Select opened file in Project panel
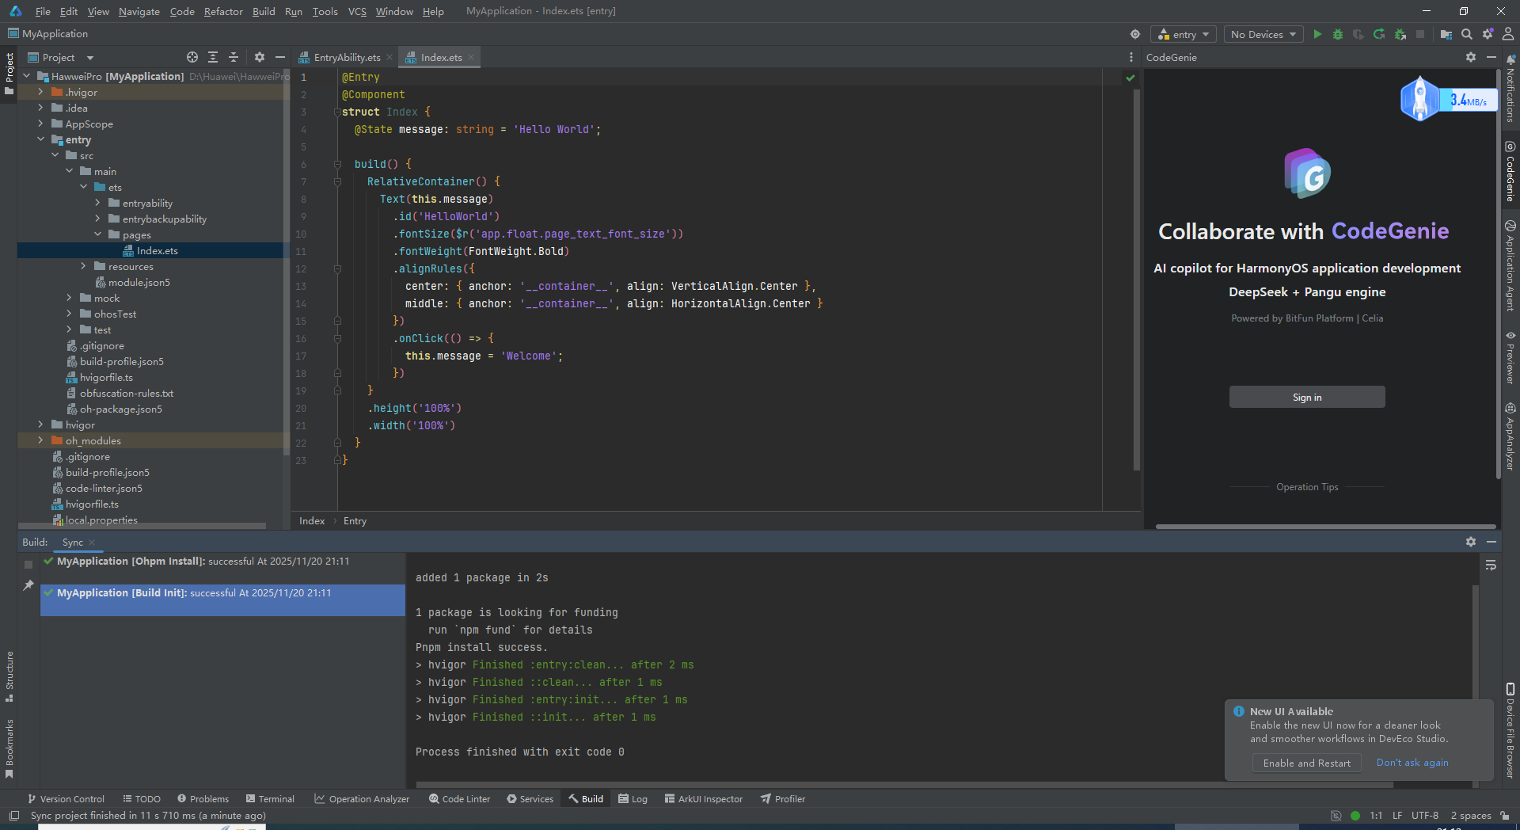This screenshot has height=830, width=1520. [192, 57]
